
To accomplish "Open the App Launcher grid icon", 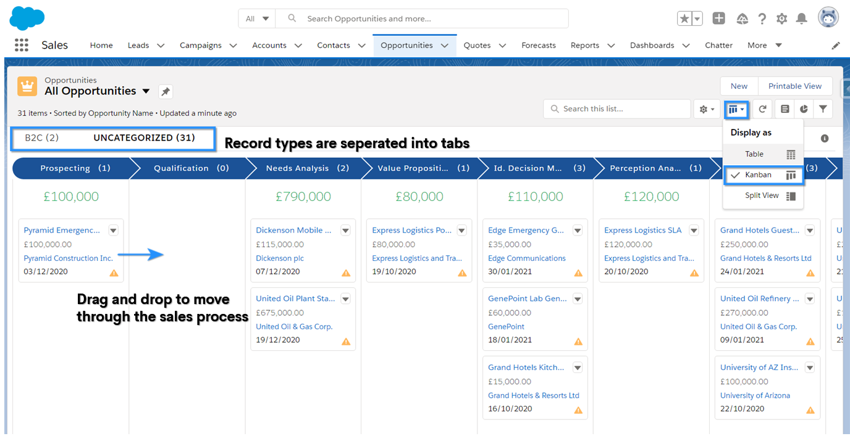I will [22, 45].
